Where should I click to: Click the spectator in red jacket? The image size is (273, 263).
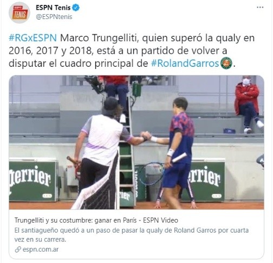click(248, 104)
